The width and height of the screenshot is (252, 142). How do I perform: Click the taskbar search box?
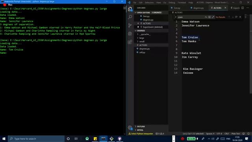(36, 139)
